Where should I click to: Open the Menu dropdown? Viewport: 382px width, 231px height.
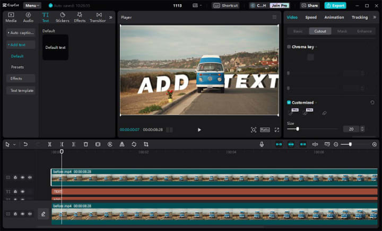click(32, 5)
